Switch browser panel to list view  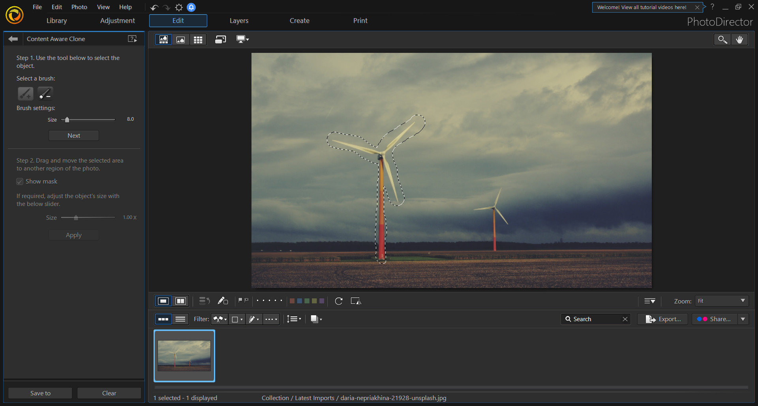(x=180, y=319)
